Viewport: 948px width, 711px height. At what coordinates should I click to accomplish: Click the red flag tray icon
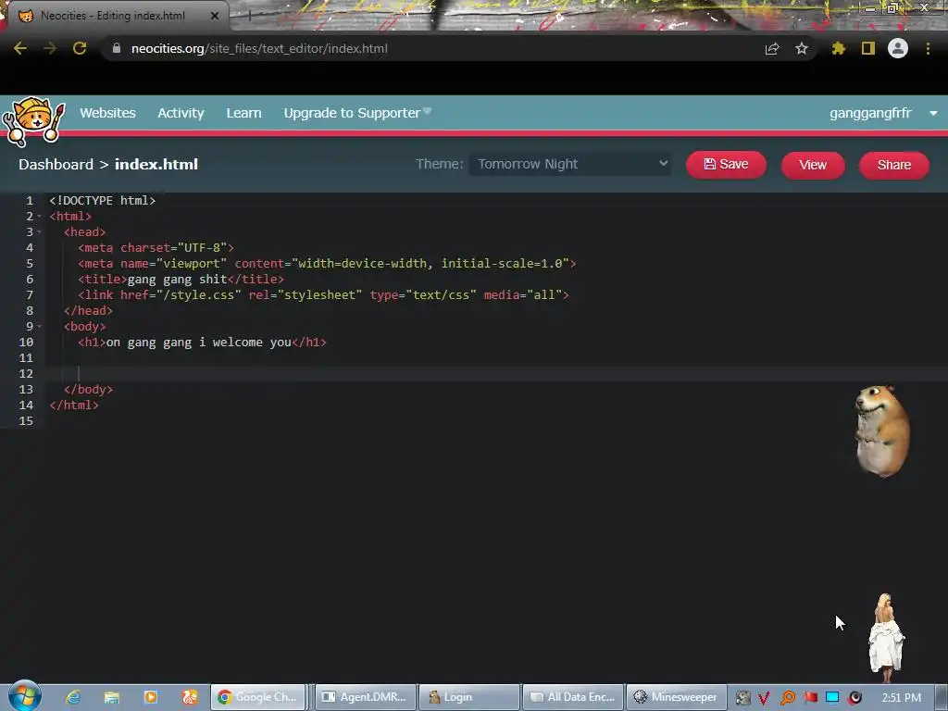click(x=810, y=698)
